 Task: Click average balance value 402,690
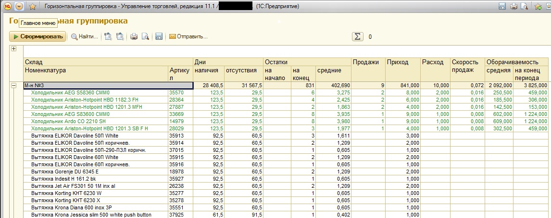pyautogui.click(x=340, y=85)
